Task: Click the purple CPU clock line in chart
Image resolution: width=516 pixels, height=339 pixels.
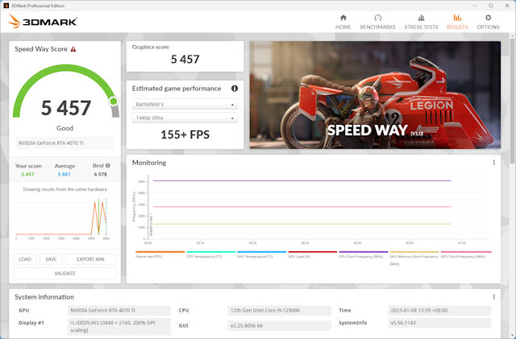Action: point(302,180)
